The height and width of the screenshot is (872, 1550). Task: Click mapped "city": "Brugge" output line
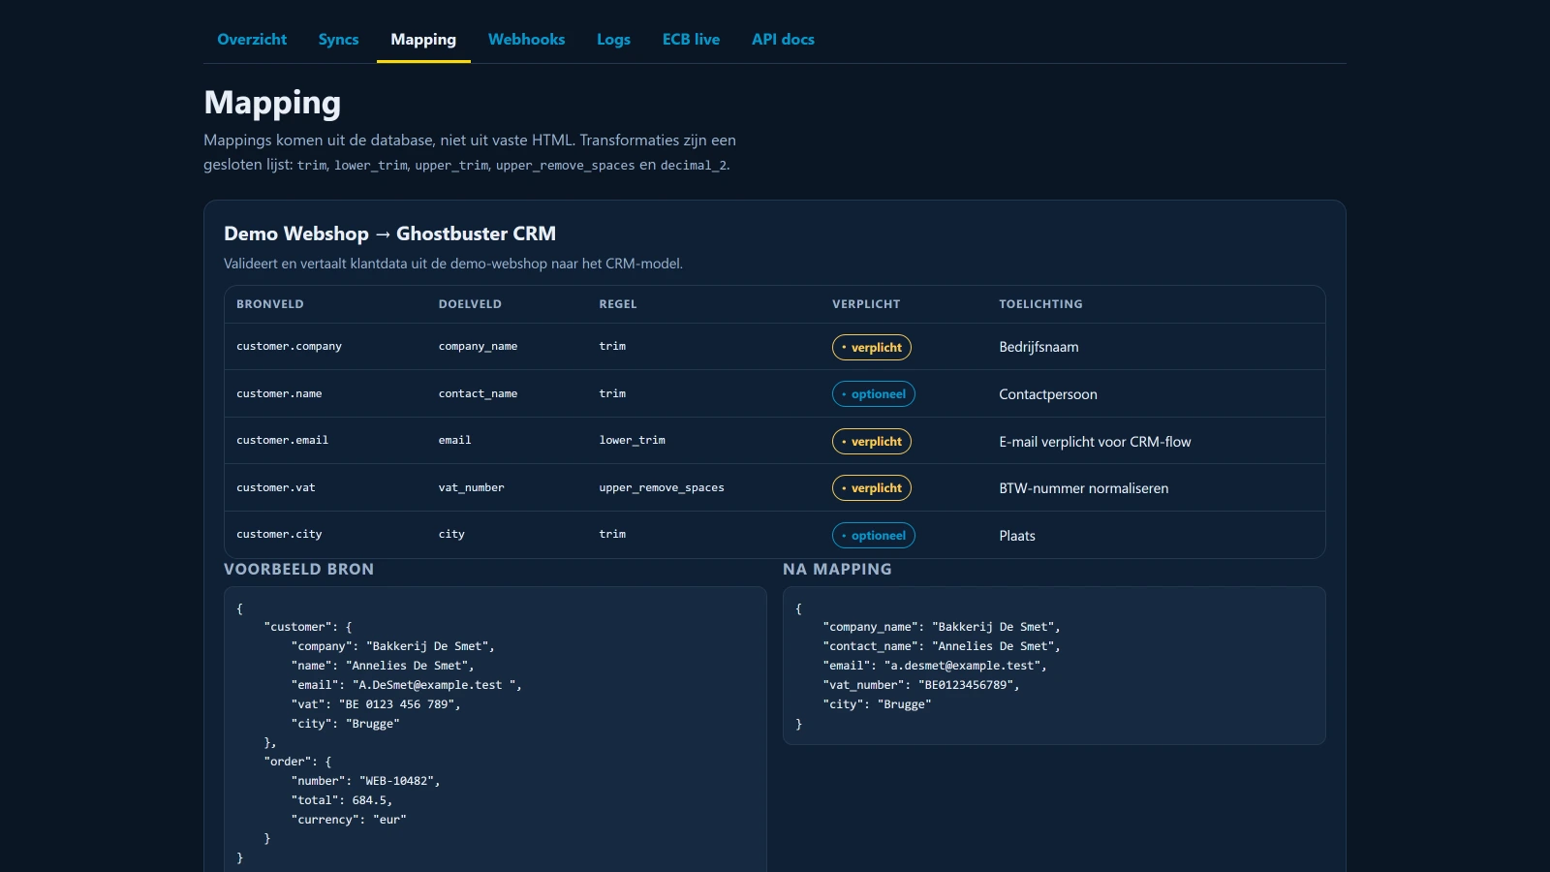click(x=877, y=704)
